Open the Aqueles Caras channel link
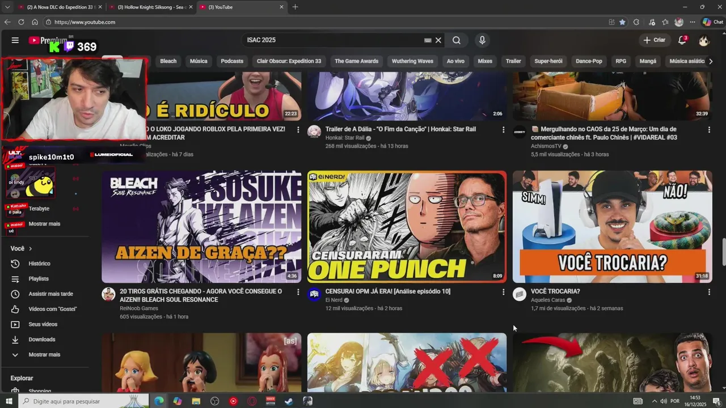 point(548,300)
